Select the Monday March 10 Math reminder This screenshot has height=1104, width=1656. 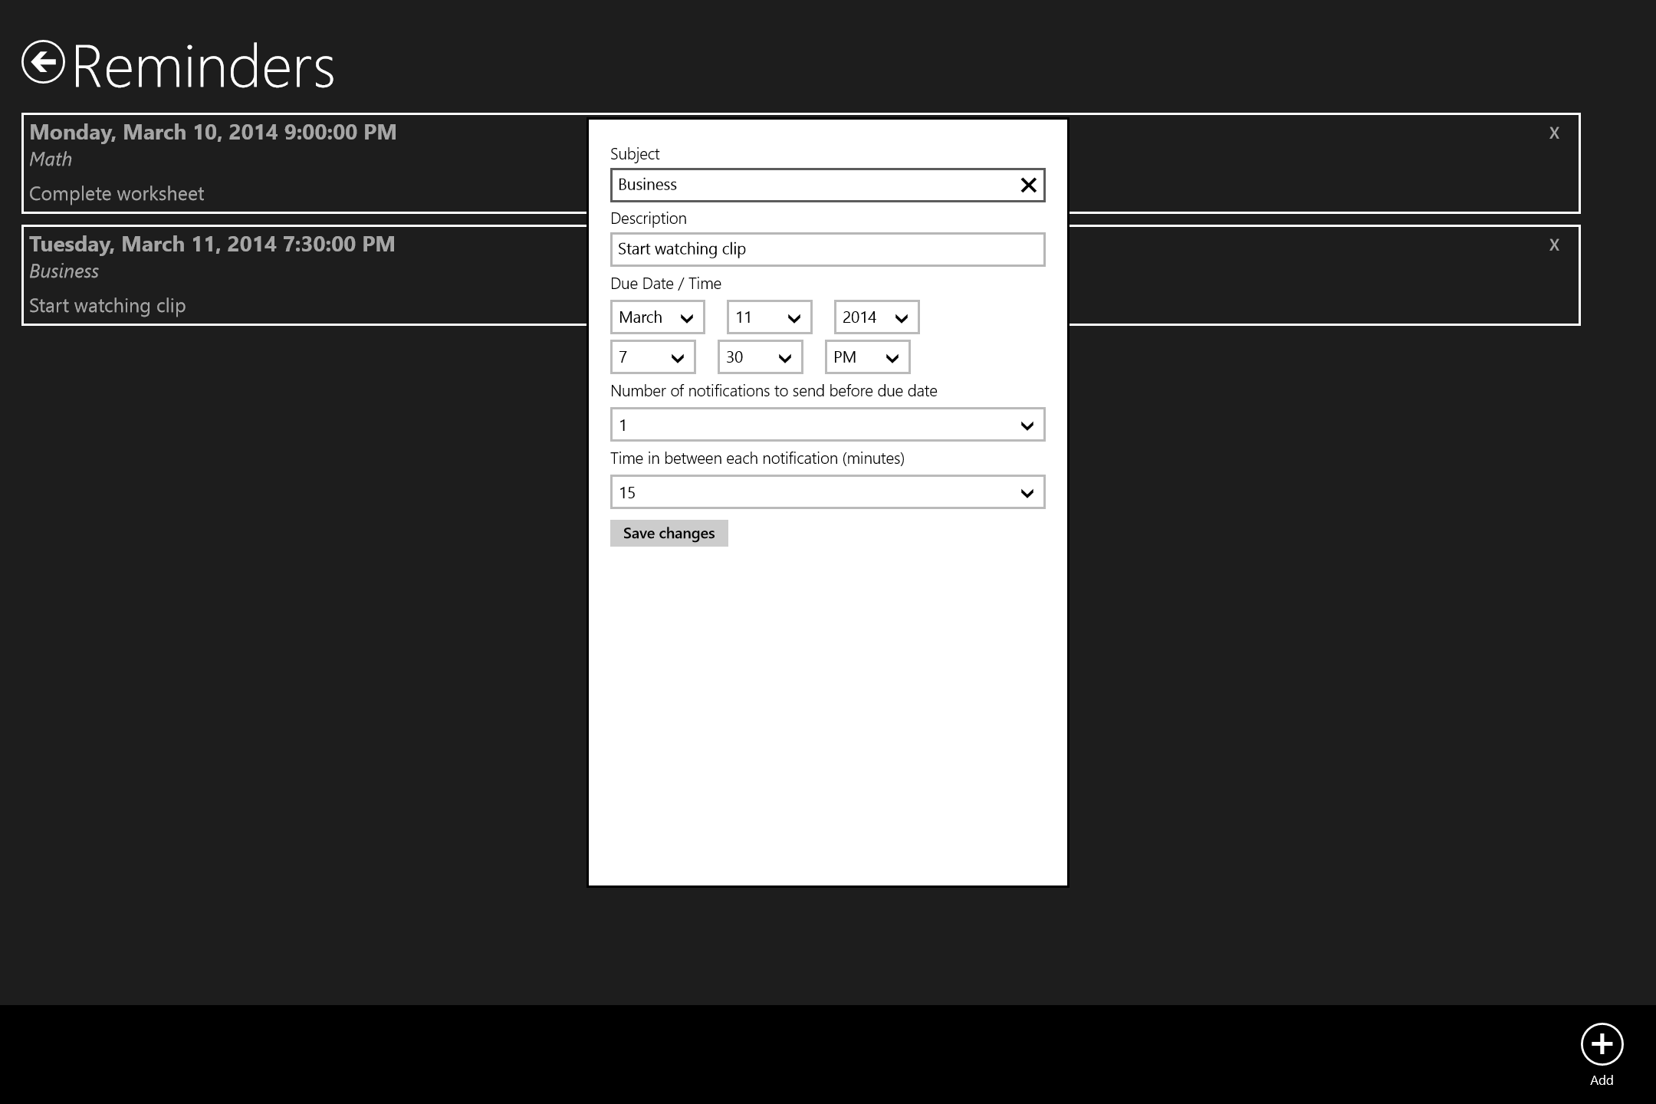click(x=307, y=163)
